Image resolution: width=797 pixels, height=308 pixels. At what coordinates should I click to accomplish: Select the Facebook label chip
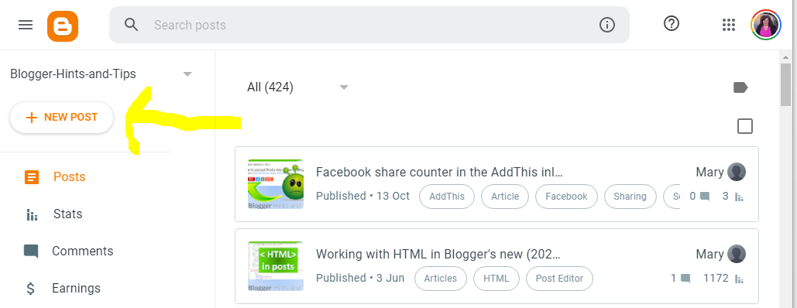click(566, 197)
